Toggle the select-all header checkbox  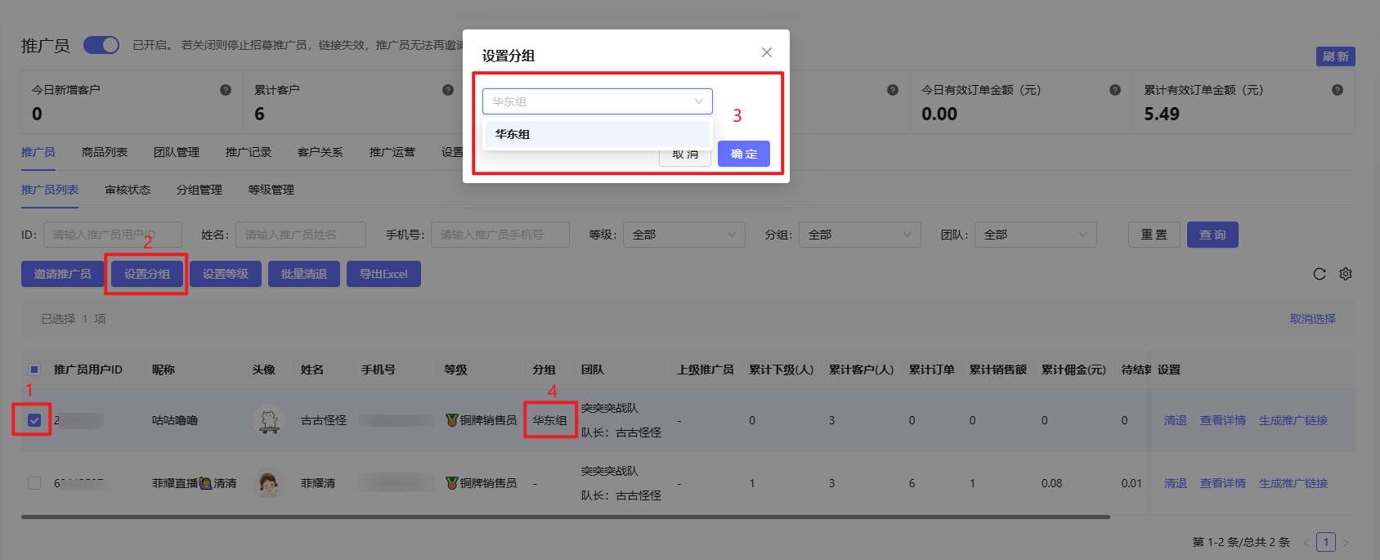34,370
